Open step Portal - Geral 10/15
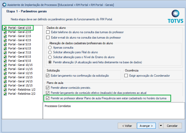 (20, 65)
